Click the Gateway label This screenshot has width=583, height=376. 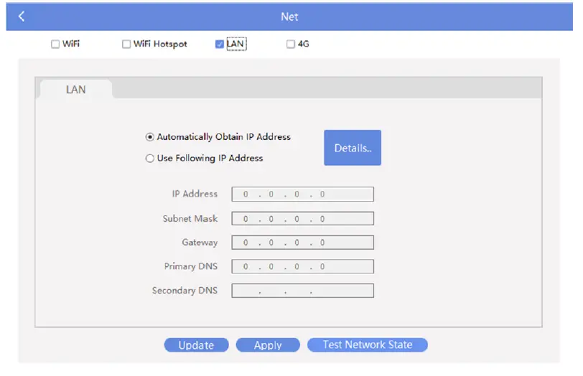coord(200,243)
